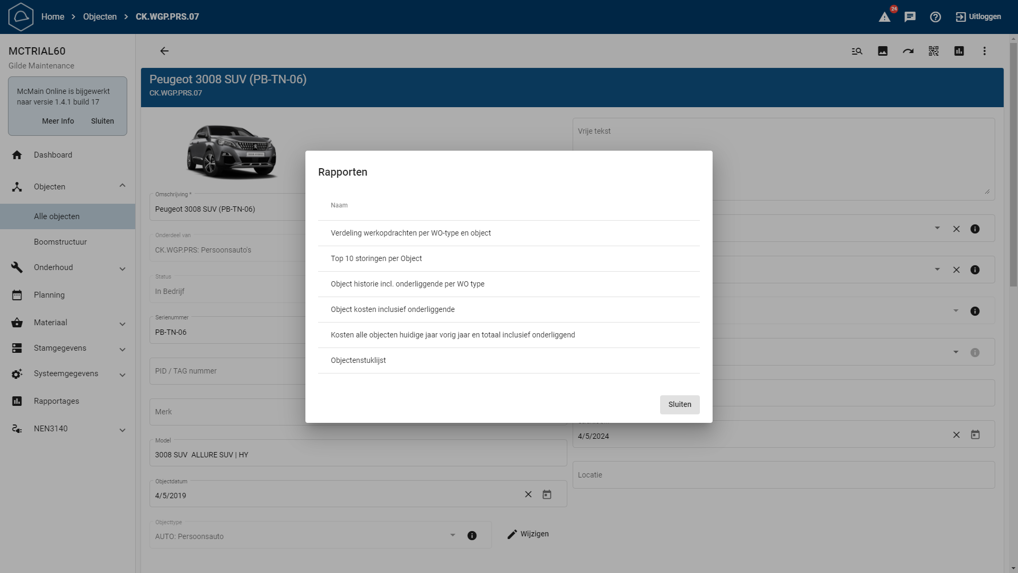Expand the Materiaal sidebar menu

point(122,324)
